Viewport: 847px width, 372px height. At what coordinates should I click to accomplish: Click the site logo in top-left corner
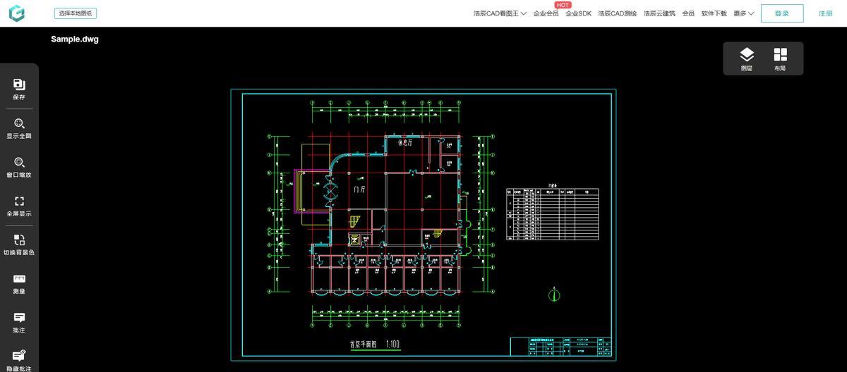pyautogui.click(x=16, y=13)
